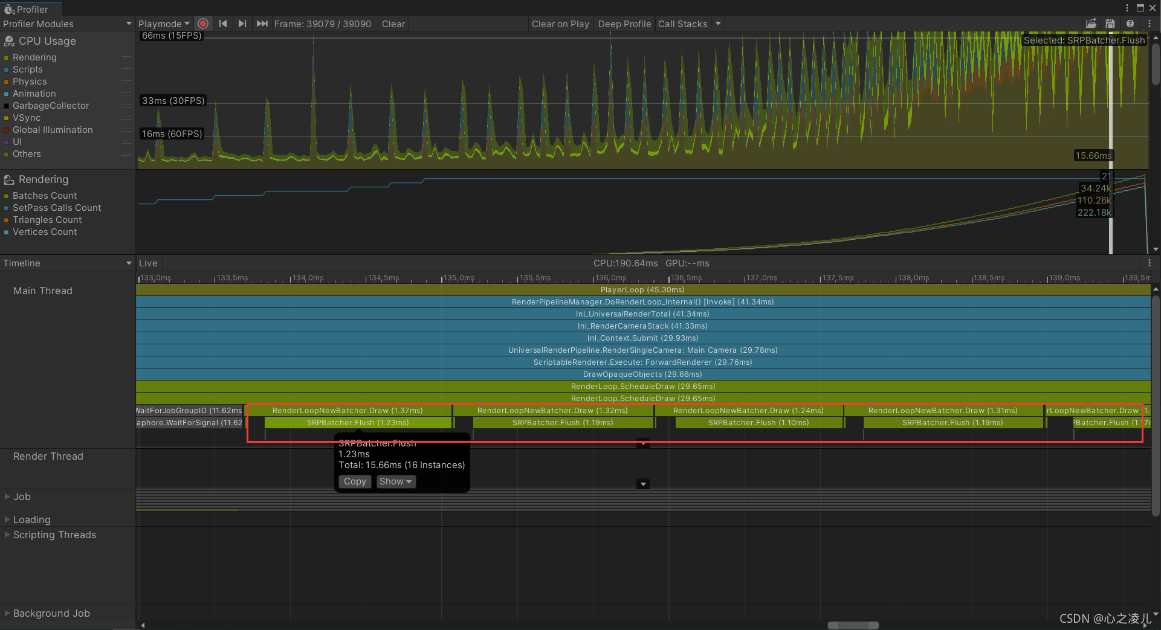
Task: Open the window kebab menu in title bar
Action: 1127,8
